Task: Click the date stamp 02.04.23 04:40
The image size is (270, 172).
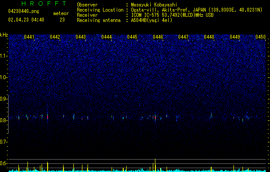Action: pos(26,20)
